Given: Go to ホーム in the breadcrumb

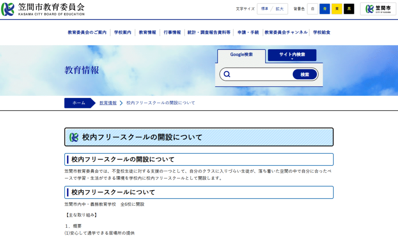Looking at the screenshot, I should click(79, 103).
